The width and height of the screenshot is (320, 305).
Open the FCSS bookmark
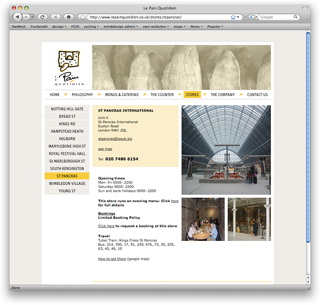75,26
